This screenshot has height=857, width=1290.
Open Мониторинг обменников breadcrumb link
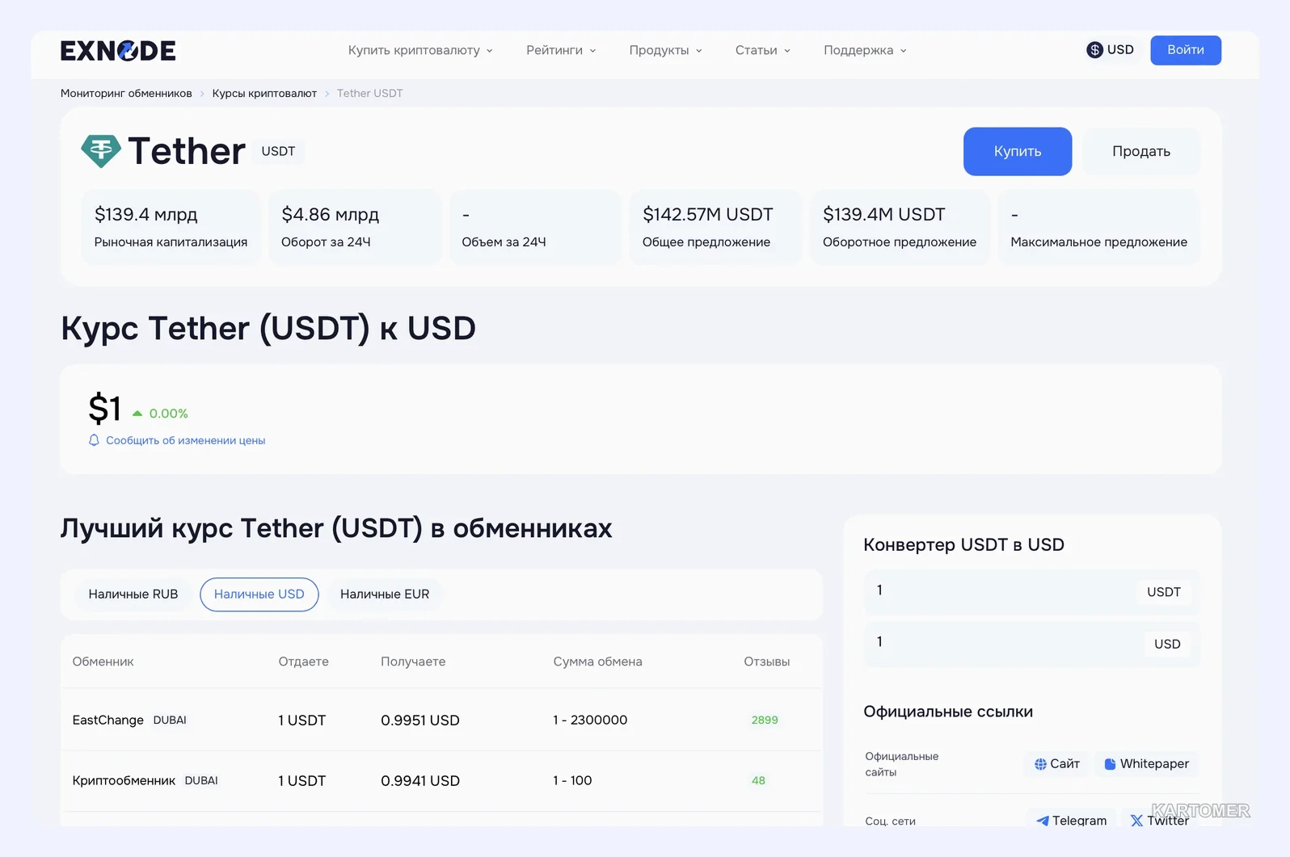[x=126, y=94]
